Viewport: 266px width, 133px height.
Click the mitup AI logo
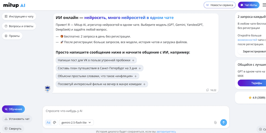coord(14,5)
